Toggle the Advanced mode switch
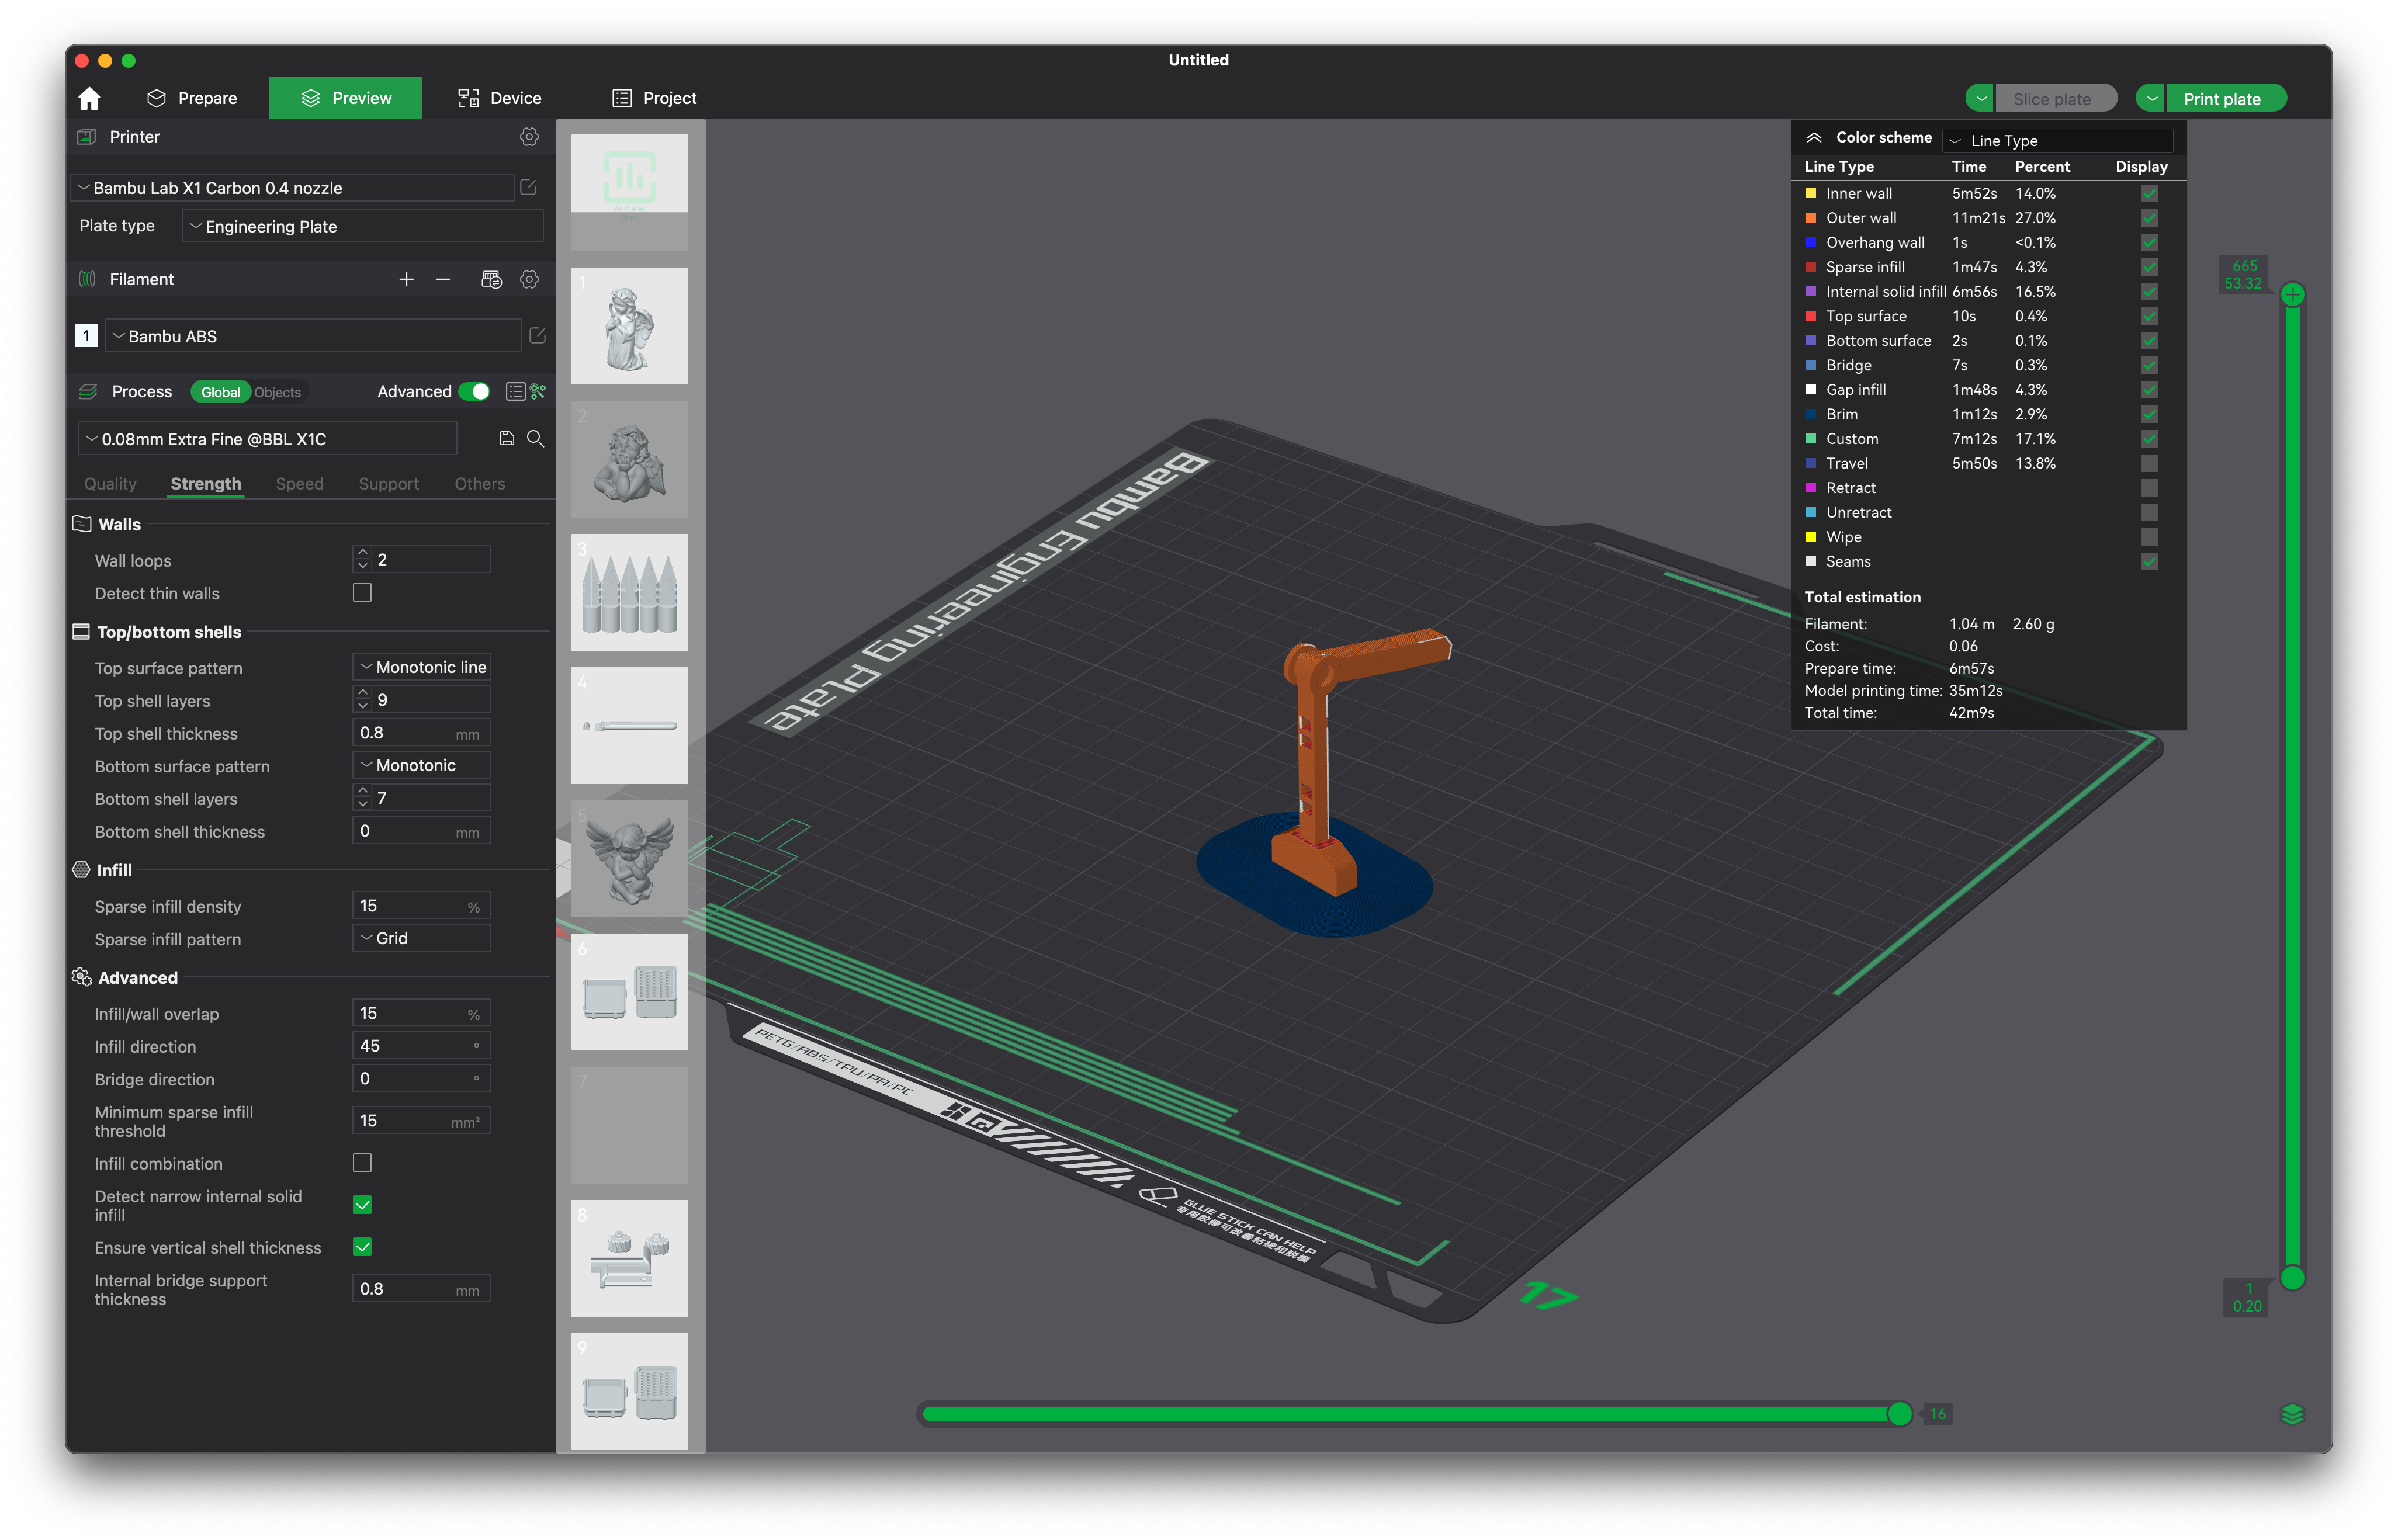Image resolution: width=2398 pixels, height=1540 pixels. point(474,392)
